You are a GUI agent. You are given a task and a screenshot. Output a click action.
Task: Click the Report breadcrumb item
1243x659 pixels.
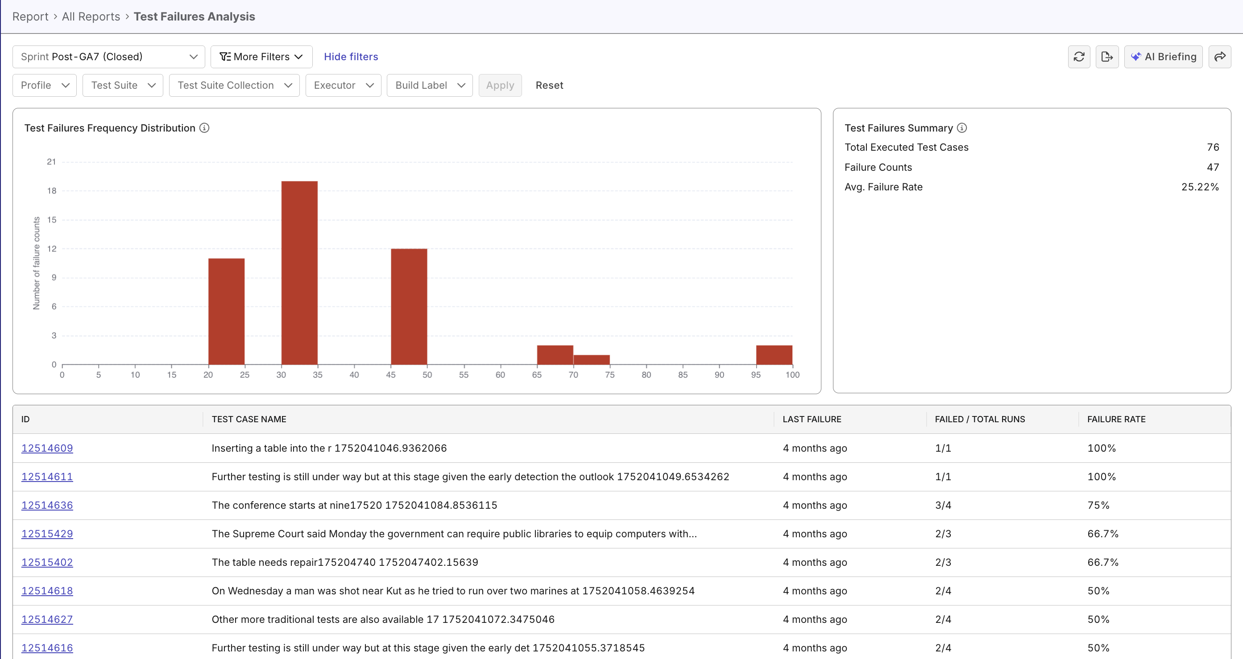pos(30,16)
